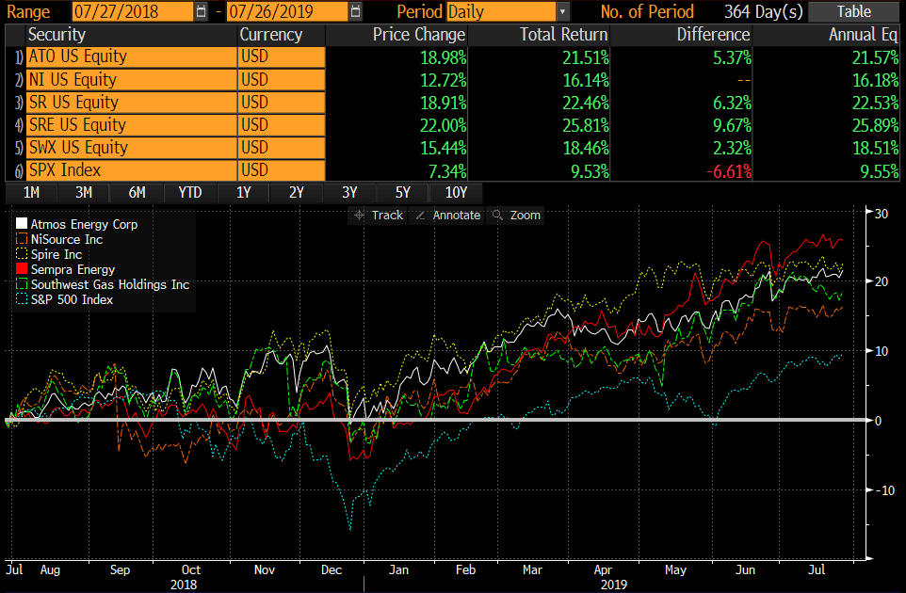This screenshot has width=906, height=593.
Task: Select the 3M time range tab
Action: coord(84,192)
